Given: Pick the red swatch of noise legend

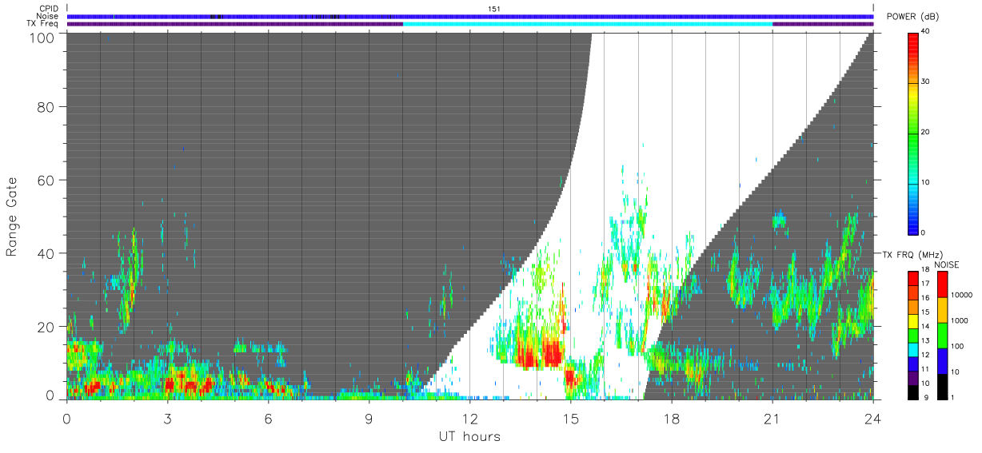Looking at the screenshot, I should [942, 284].
